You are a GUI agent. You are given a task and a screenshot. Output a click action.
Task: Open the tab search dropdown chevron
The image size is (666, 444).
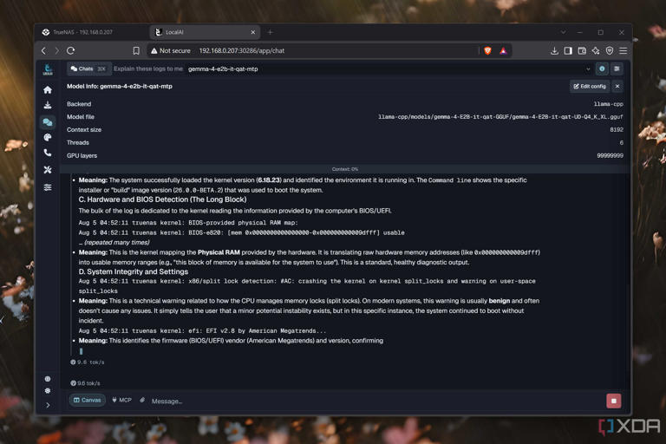pos(563,32)
